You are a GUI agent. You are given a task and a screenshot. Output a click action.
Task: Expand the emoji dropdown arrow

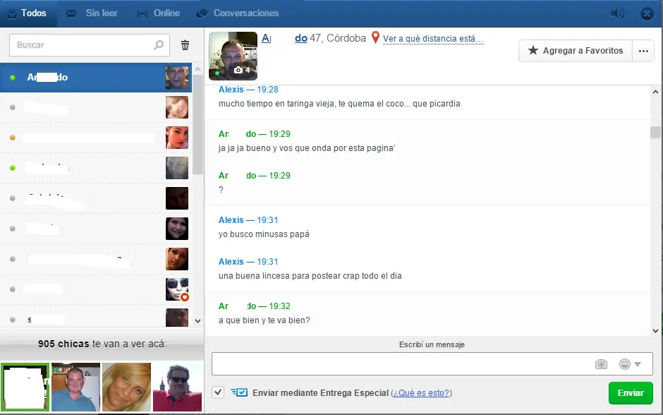click(x=638, y=364)
